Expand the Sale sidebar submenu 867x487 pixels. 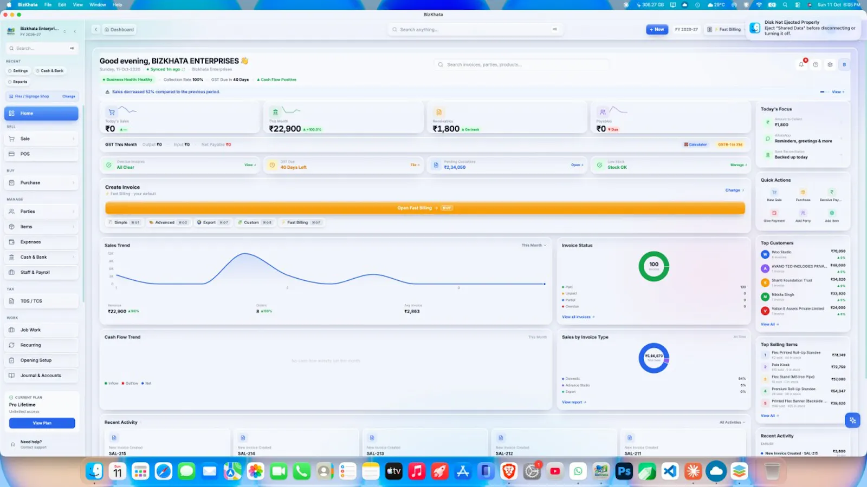[73, 139]
